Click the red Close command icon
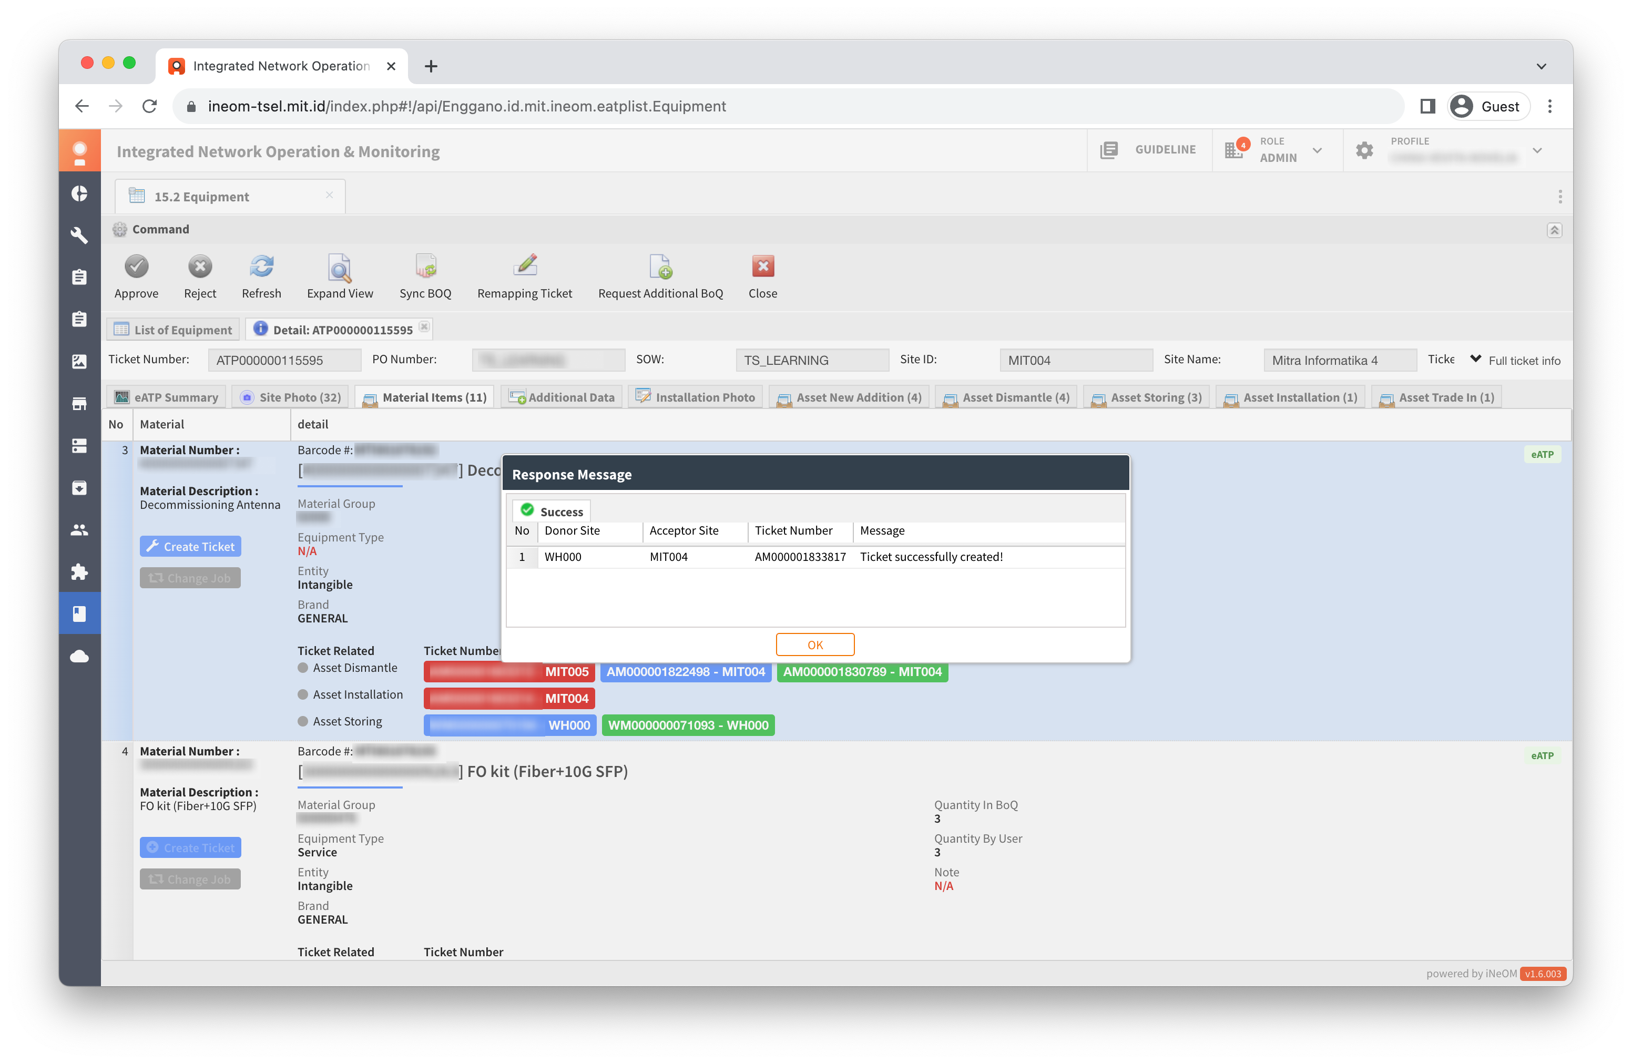 pyautogui.click(x=762, y=267)
